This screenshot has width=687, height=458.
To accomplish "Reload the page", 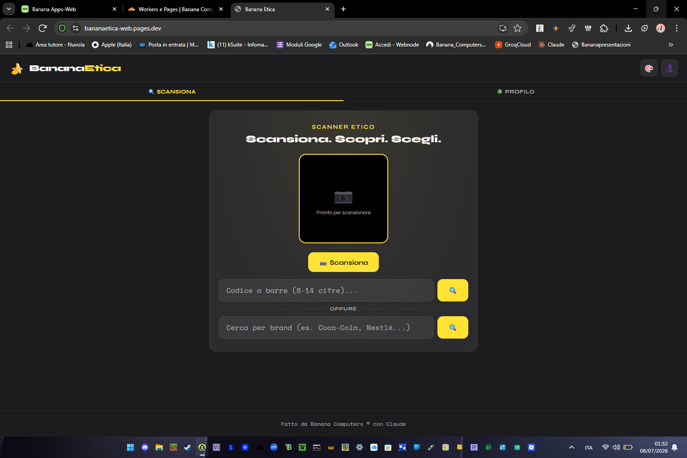I will (42, 28).
